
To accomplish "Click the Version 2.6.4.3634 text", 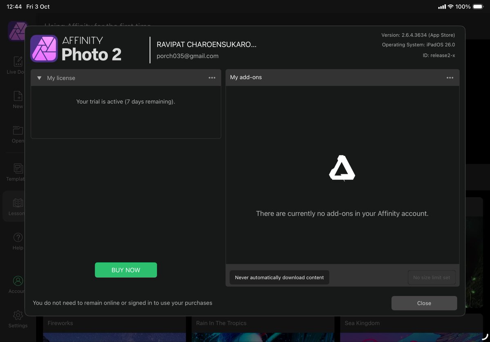I will click(418, 35).
